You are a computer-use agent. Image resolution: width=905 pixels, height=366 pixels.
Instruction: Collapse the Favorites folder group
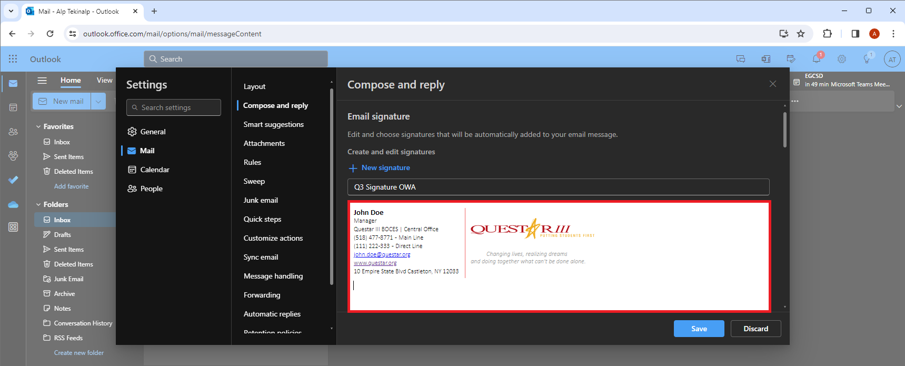pos(38,126)
